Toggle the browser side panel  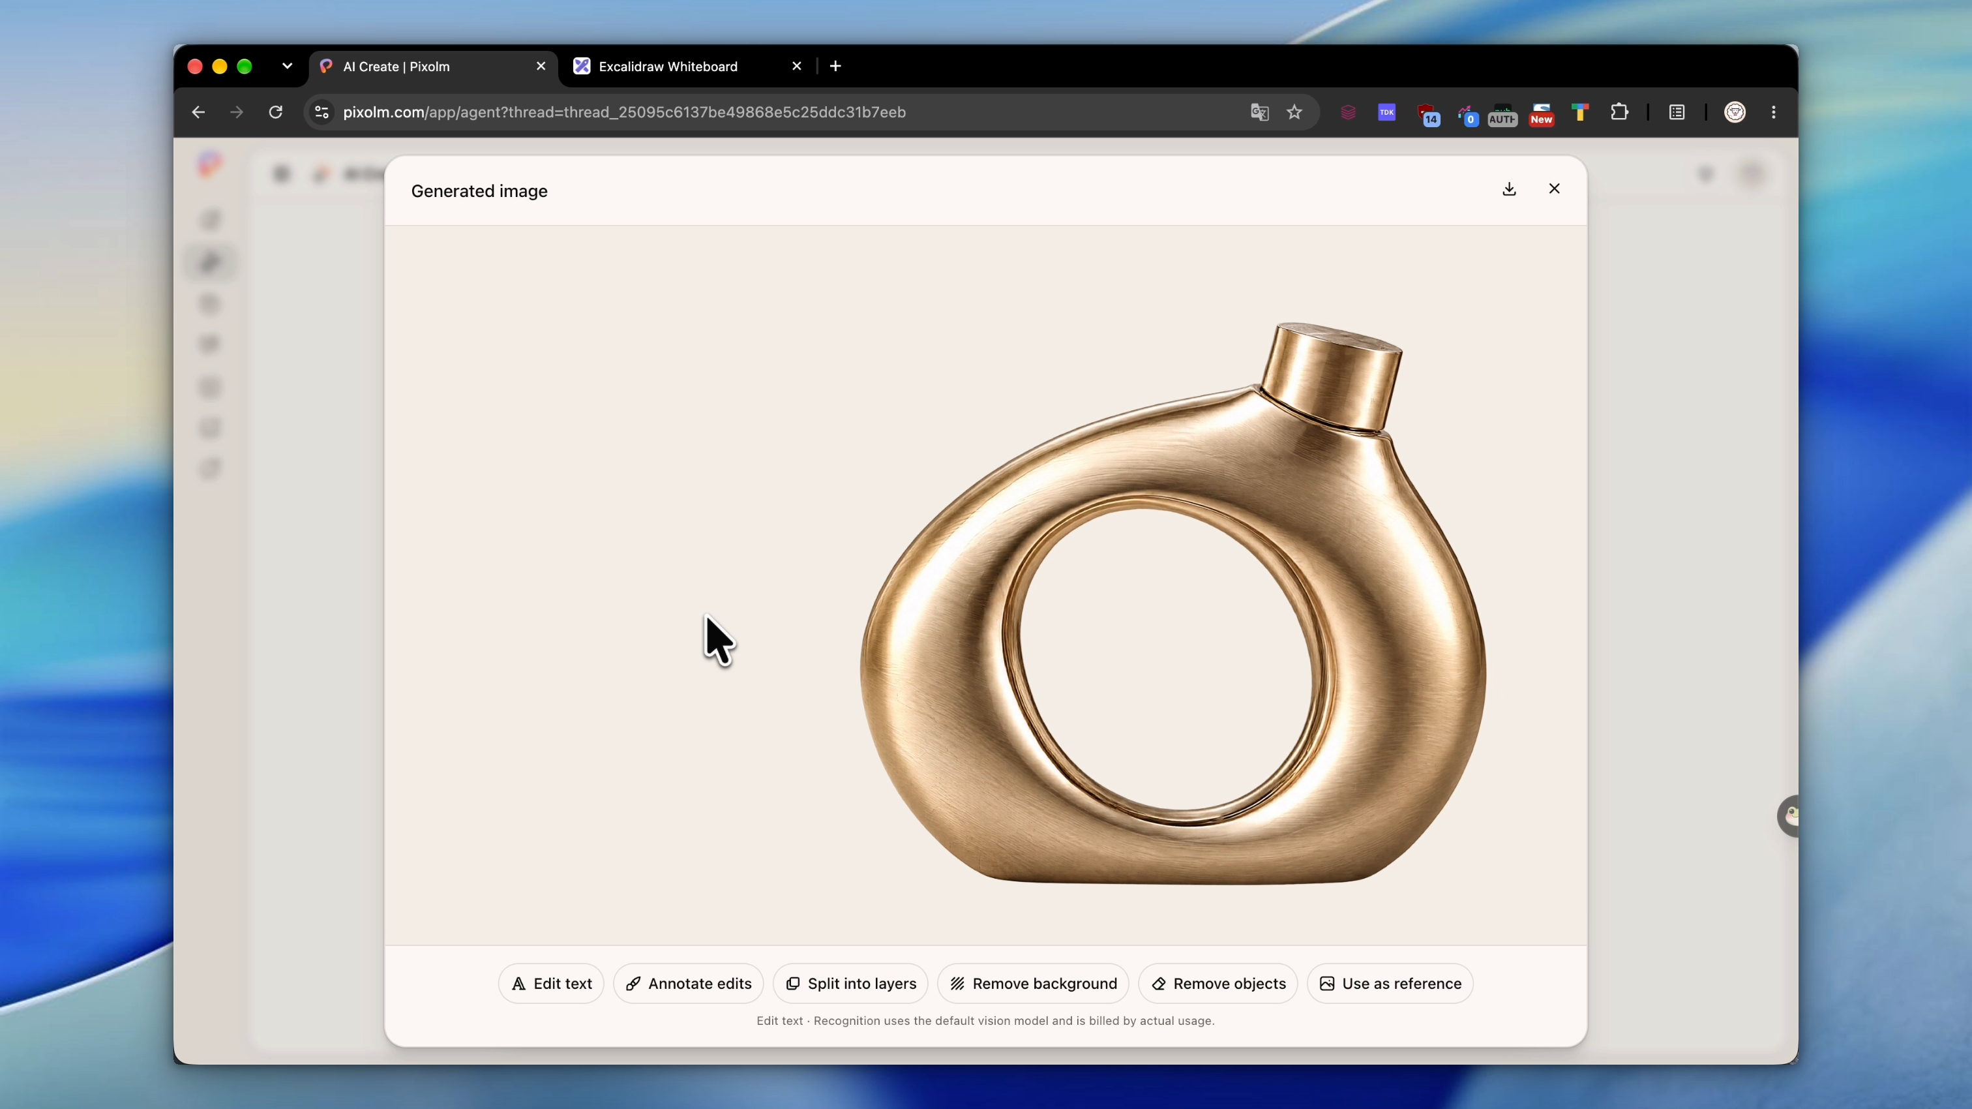tap(1677, 113)
